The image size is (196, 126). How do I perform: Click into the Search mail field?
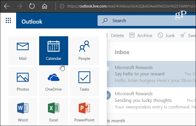pyautogui.click(x=146, y=21)
